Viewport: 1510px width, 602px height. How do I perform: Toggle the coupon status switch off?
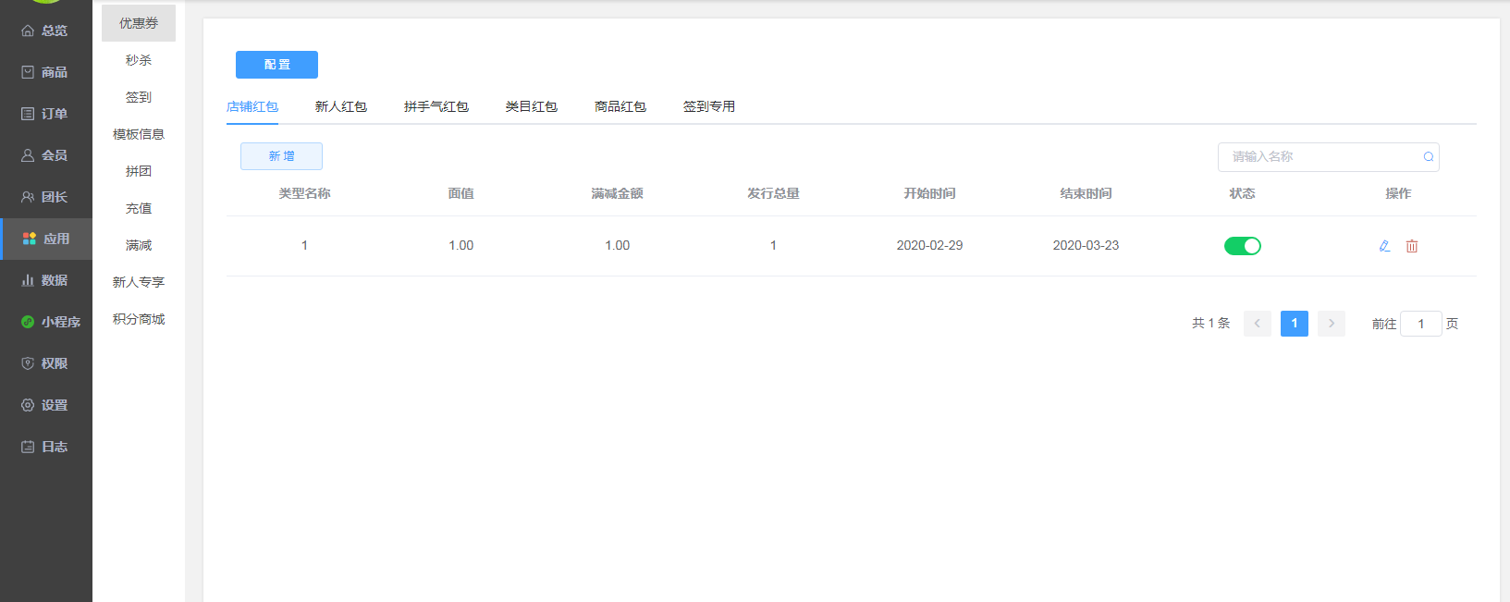(1242, 246)
